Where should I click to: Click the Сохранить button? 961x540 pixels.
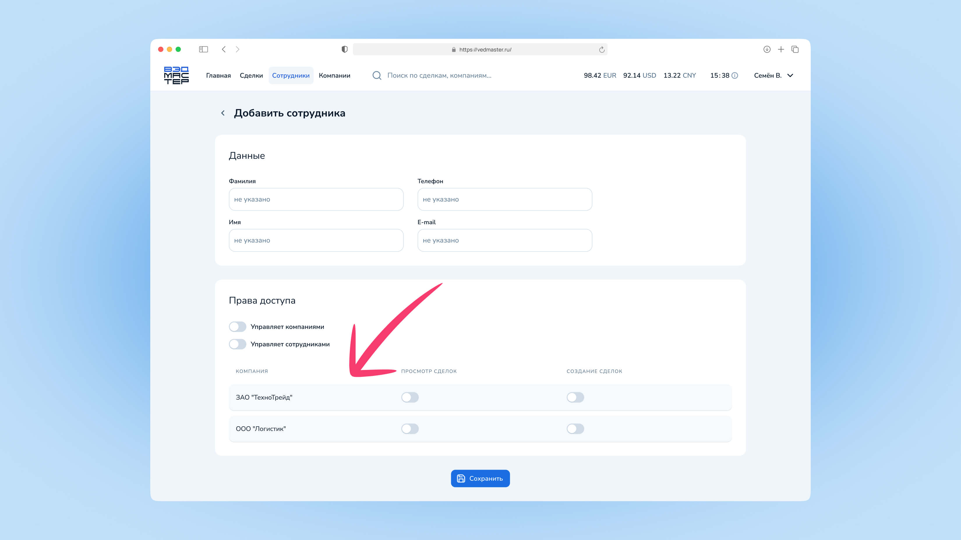[x=480, y=478]
